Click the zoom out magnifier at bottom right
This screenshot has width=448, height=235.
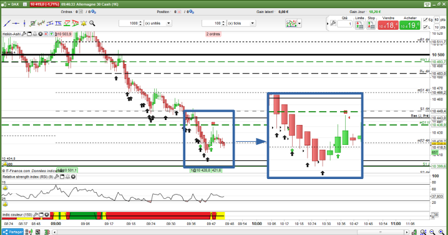pyautogui.click(x=432, y=232)
